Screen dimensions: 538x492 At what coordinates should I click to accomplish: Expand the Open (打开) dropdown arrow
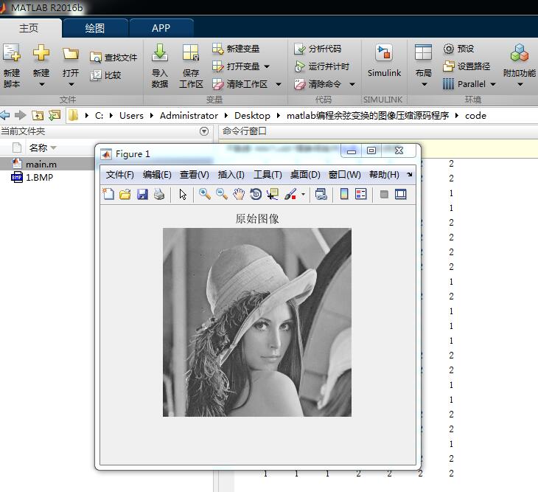71,85
